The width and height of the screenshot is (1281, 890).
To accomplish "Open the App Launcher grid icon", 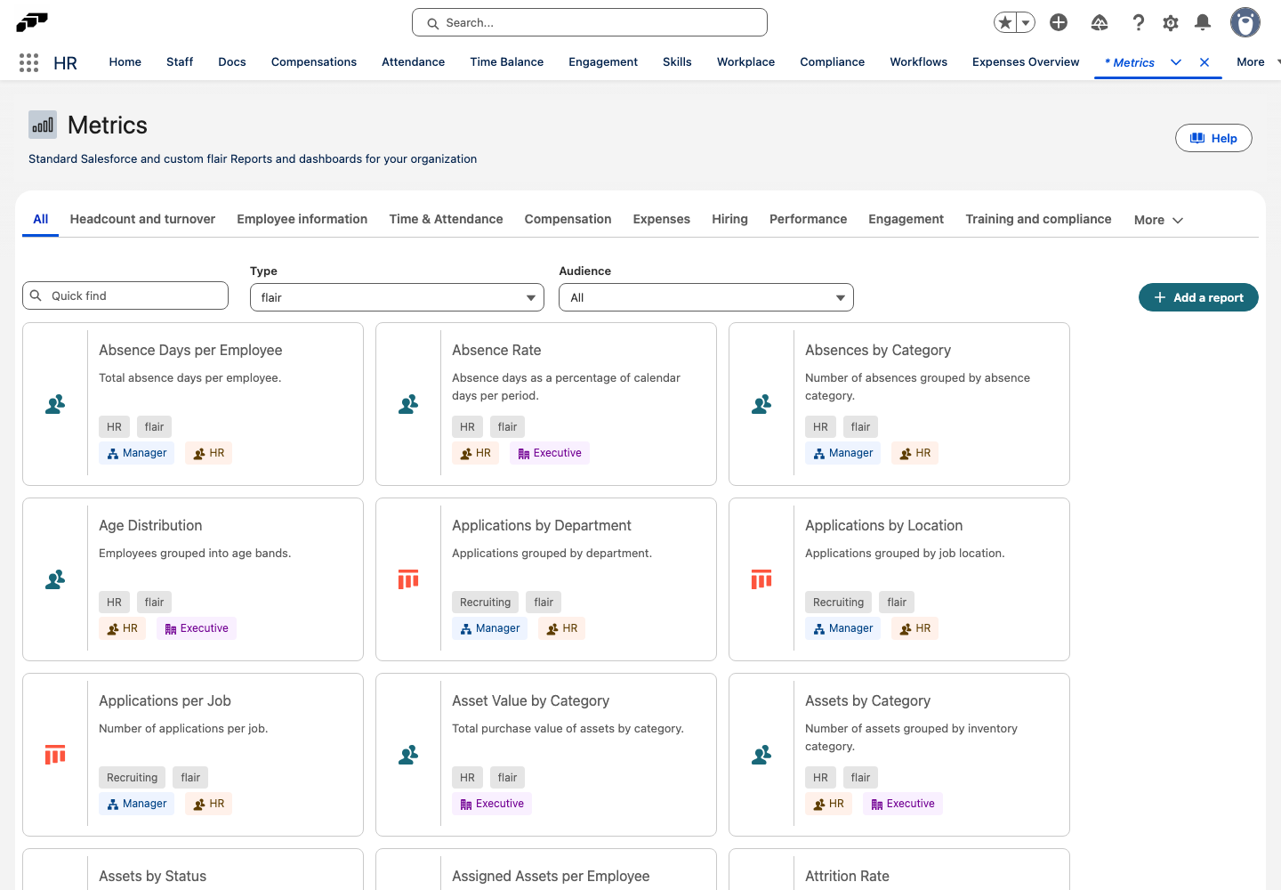I will (28, 62).
